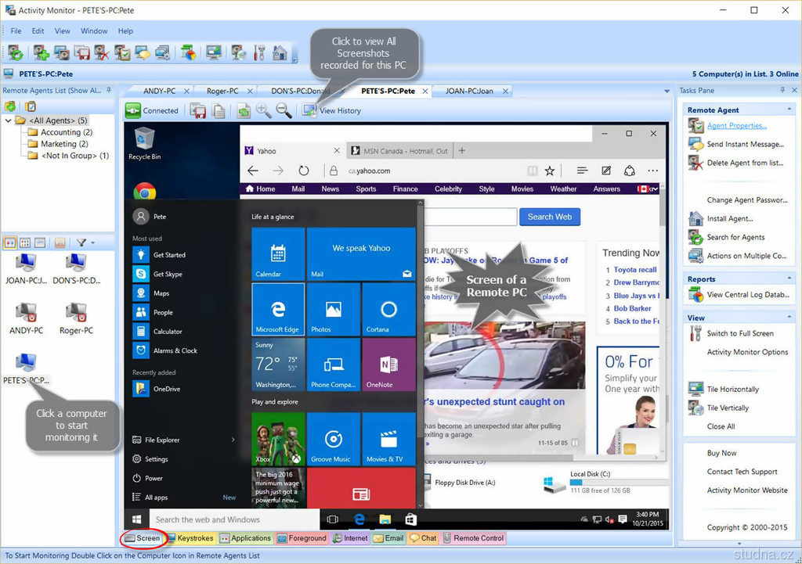Collapse the View section in Tasks Pane
Image resolution: width=802 pixels, height=564 pixels.
pyautogui.click(x=789, y=318)
